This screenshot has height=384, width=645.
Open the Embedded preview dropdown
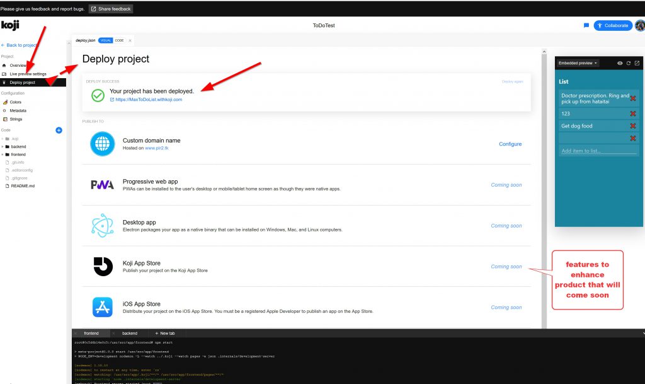pyautogui.click(x=578, y=63)
